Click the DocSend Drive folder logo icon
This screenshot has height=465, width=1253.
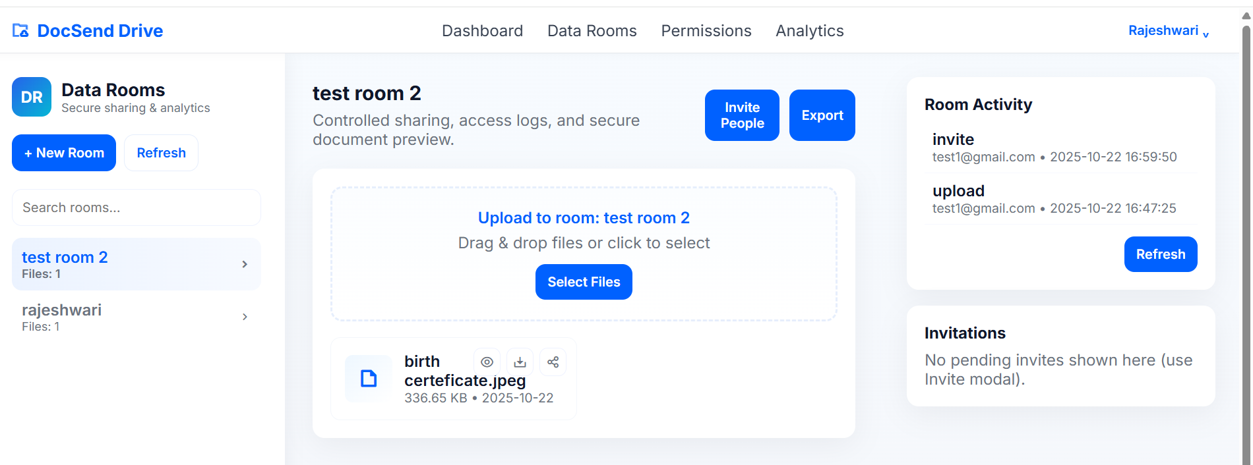point(20,31)
